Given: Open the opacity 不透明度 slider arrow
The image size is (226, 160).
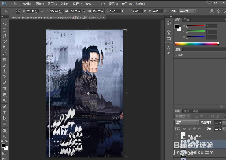Looking at the screenshot, I should pyautogui.click(x=224, y=122).
